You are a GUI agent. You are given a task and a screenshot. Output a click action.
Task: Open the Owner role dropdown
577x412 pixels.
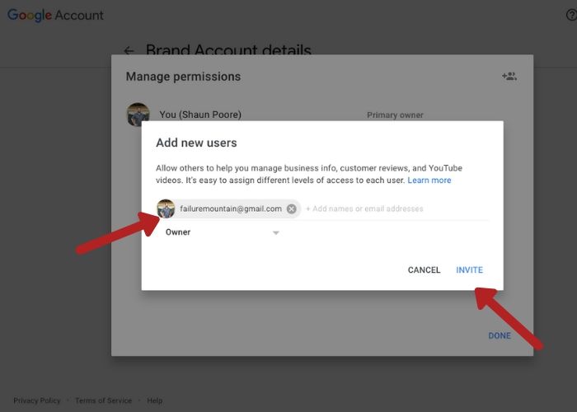(x=223, y=232)
